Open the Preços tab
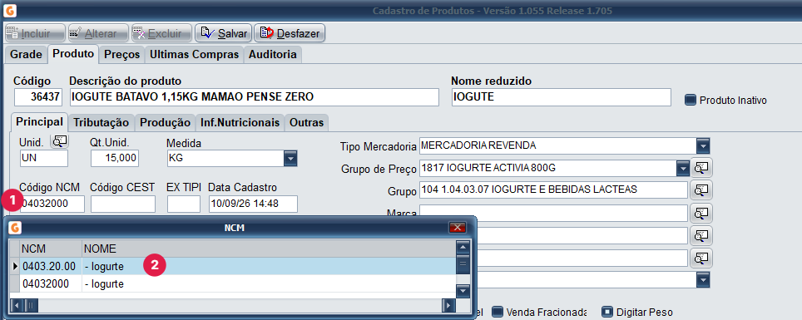 point(121,54)
